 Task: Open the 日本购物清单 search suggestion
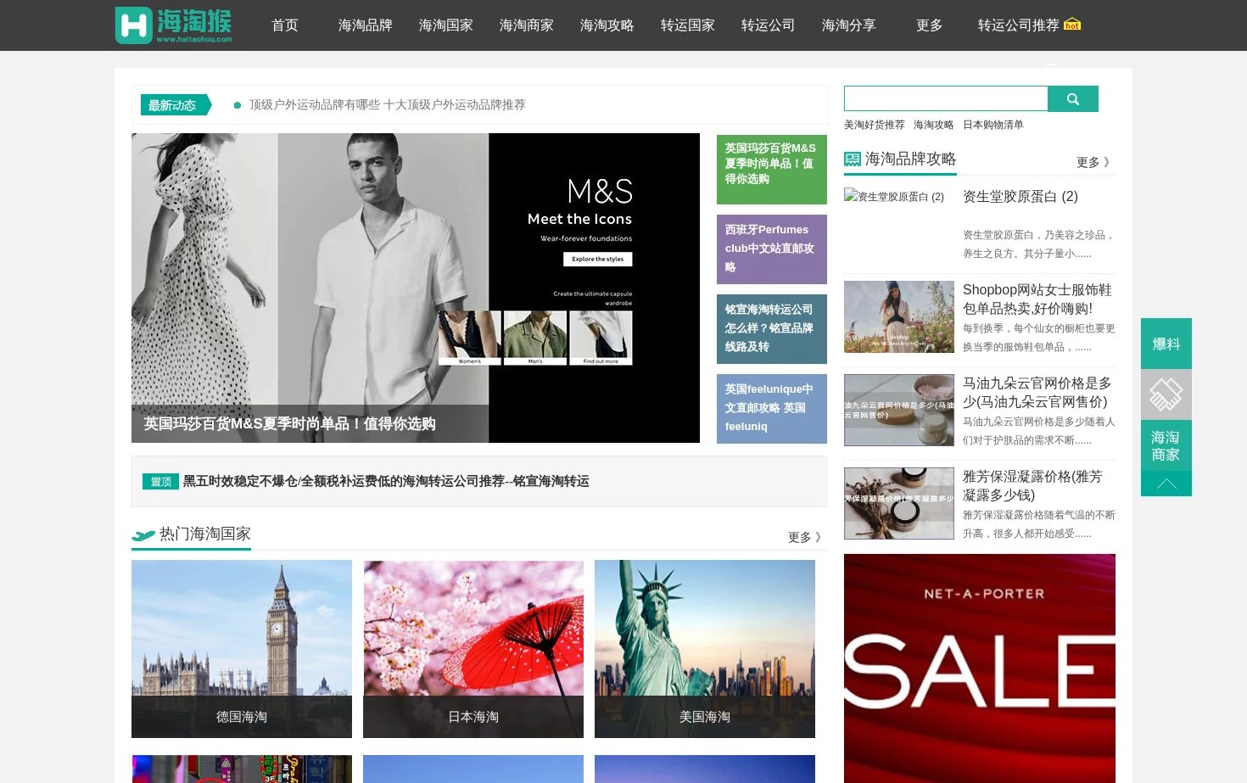pos(993,125)
